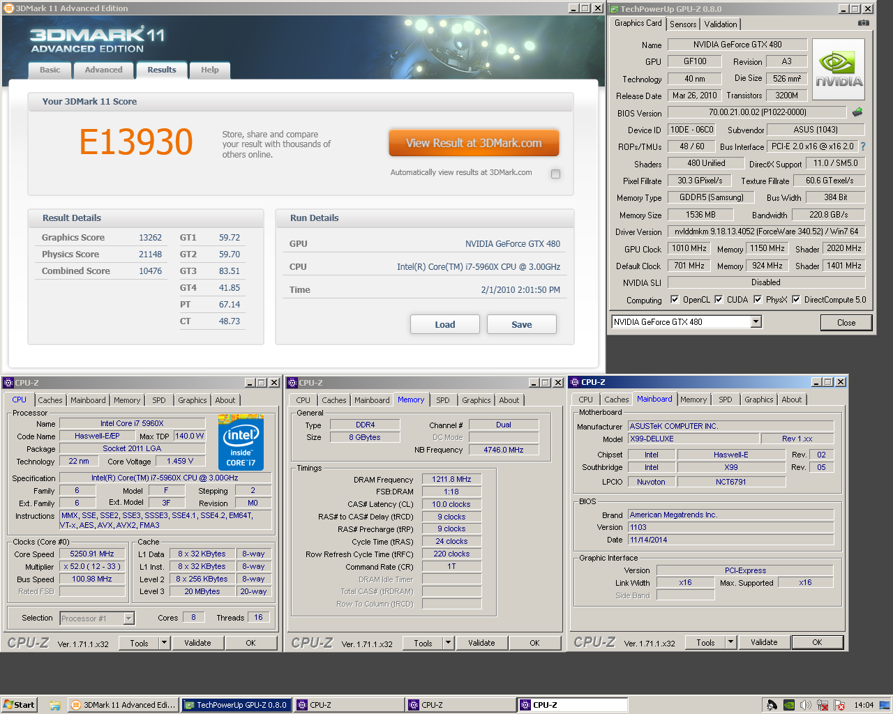Screen dimensions: 893x714
Task: Click the Physics Score value 21148
Action: pyautogui.click(x=150, y=255)
